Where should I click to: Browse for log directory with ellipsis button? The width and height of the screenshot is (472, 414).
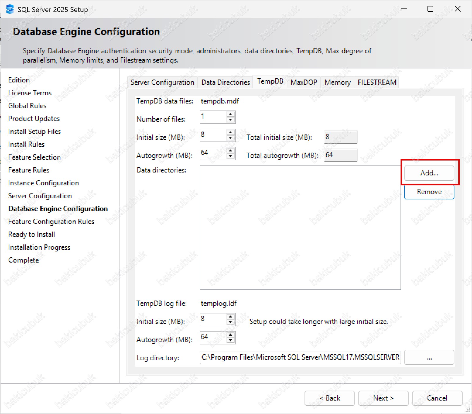click(x=429, y=358)
